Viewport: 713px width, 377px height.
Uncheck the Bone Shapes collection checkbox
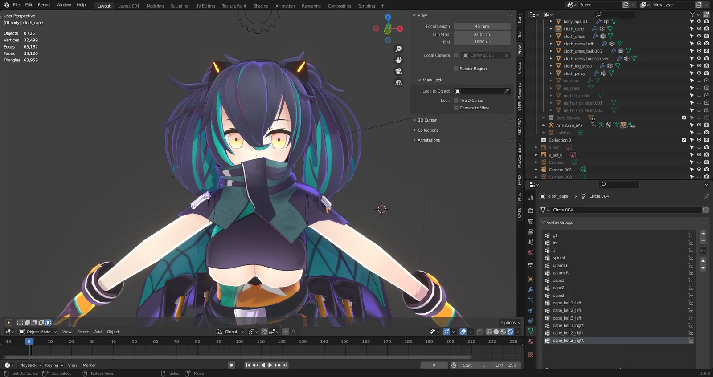pos(684,118)
